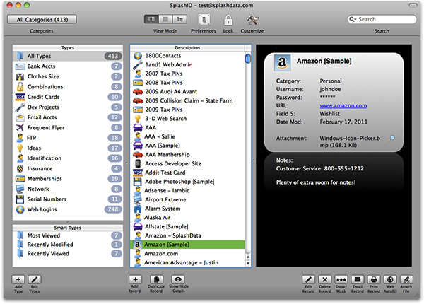The image size is (424, 304).
Task: Open Edit Types pencil tool
Action: pos(35,281)
